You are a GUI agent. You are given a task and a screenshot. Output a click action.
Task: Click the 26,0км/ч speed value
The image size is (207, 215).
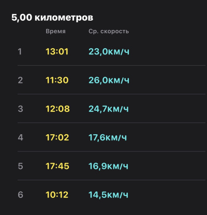[109, 80]
